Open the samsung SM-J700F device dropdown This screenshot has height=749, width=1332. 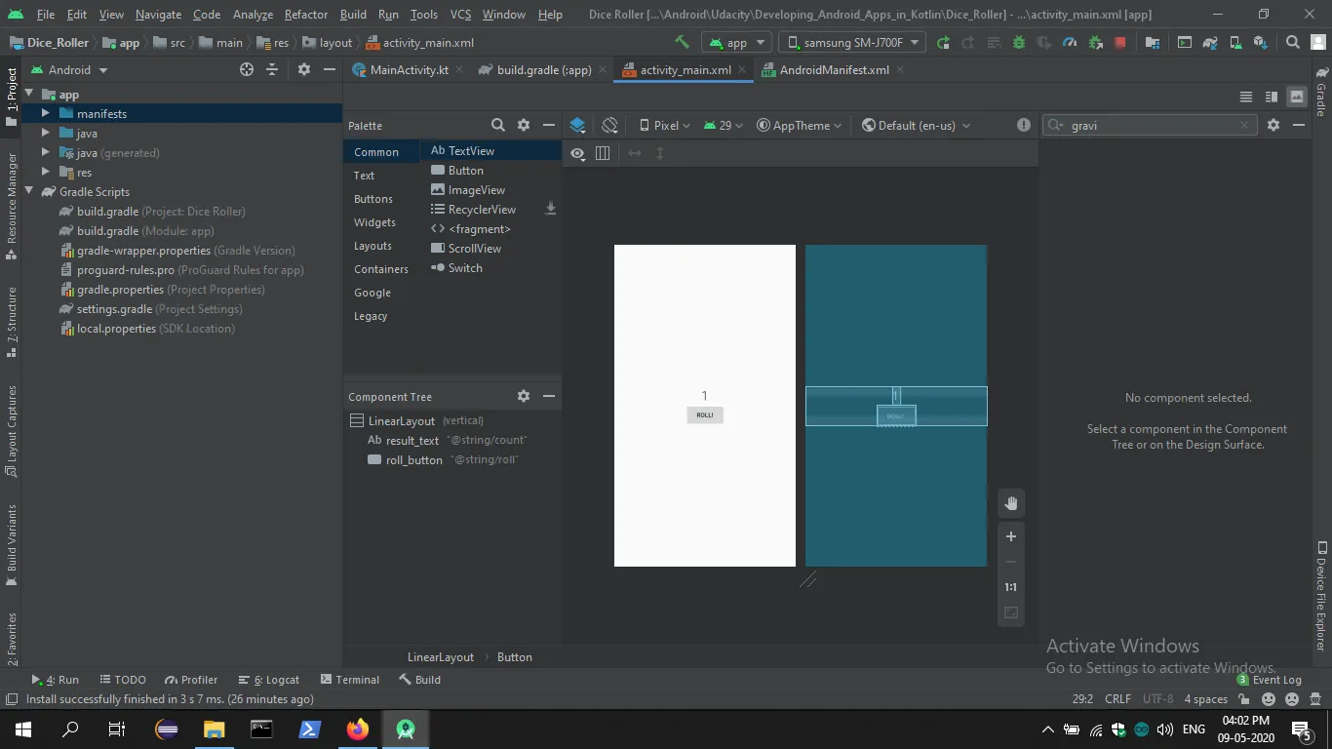(x=851, y=42)
